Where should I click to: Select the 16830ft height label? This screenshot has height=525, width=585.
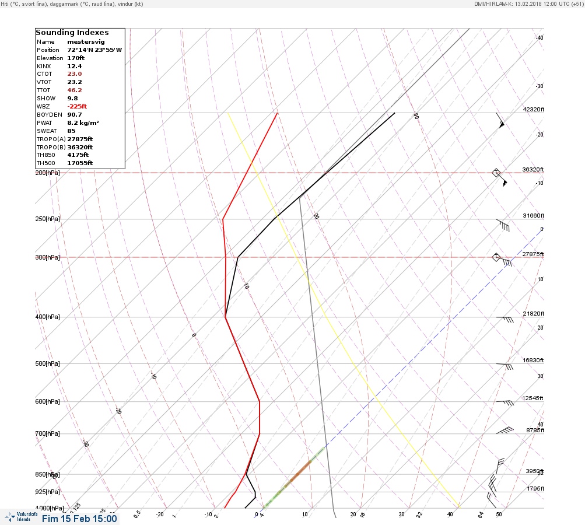click(533, 360)
